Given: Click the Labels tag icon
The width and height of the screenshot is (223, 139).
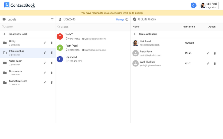Looking at the screenshot, I should (x=4, y=19).
